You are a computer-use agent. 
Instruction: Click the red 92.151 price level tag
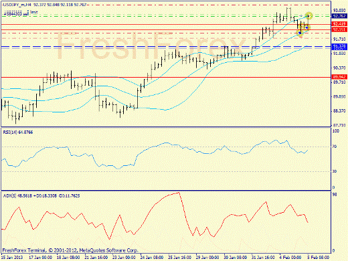(x=339, y=29)
